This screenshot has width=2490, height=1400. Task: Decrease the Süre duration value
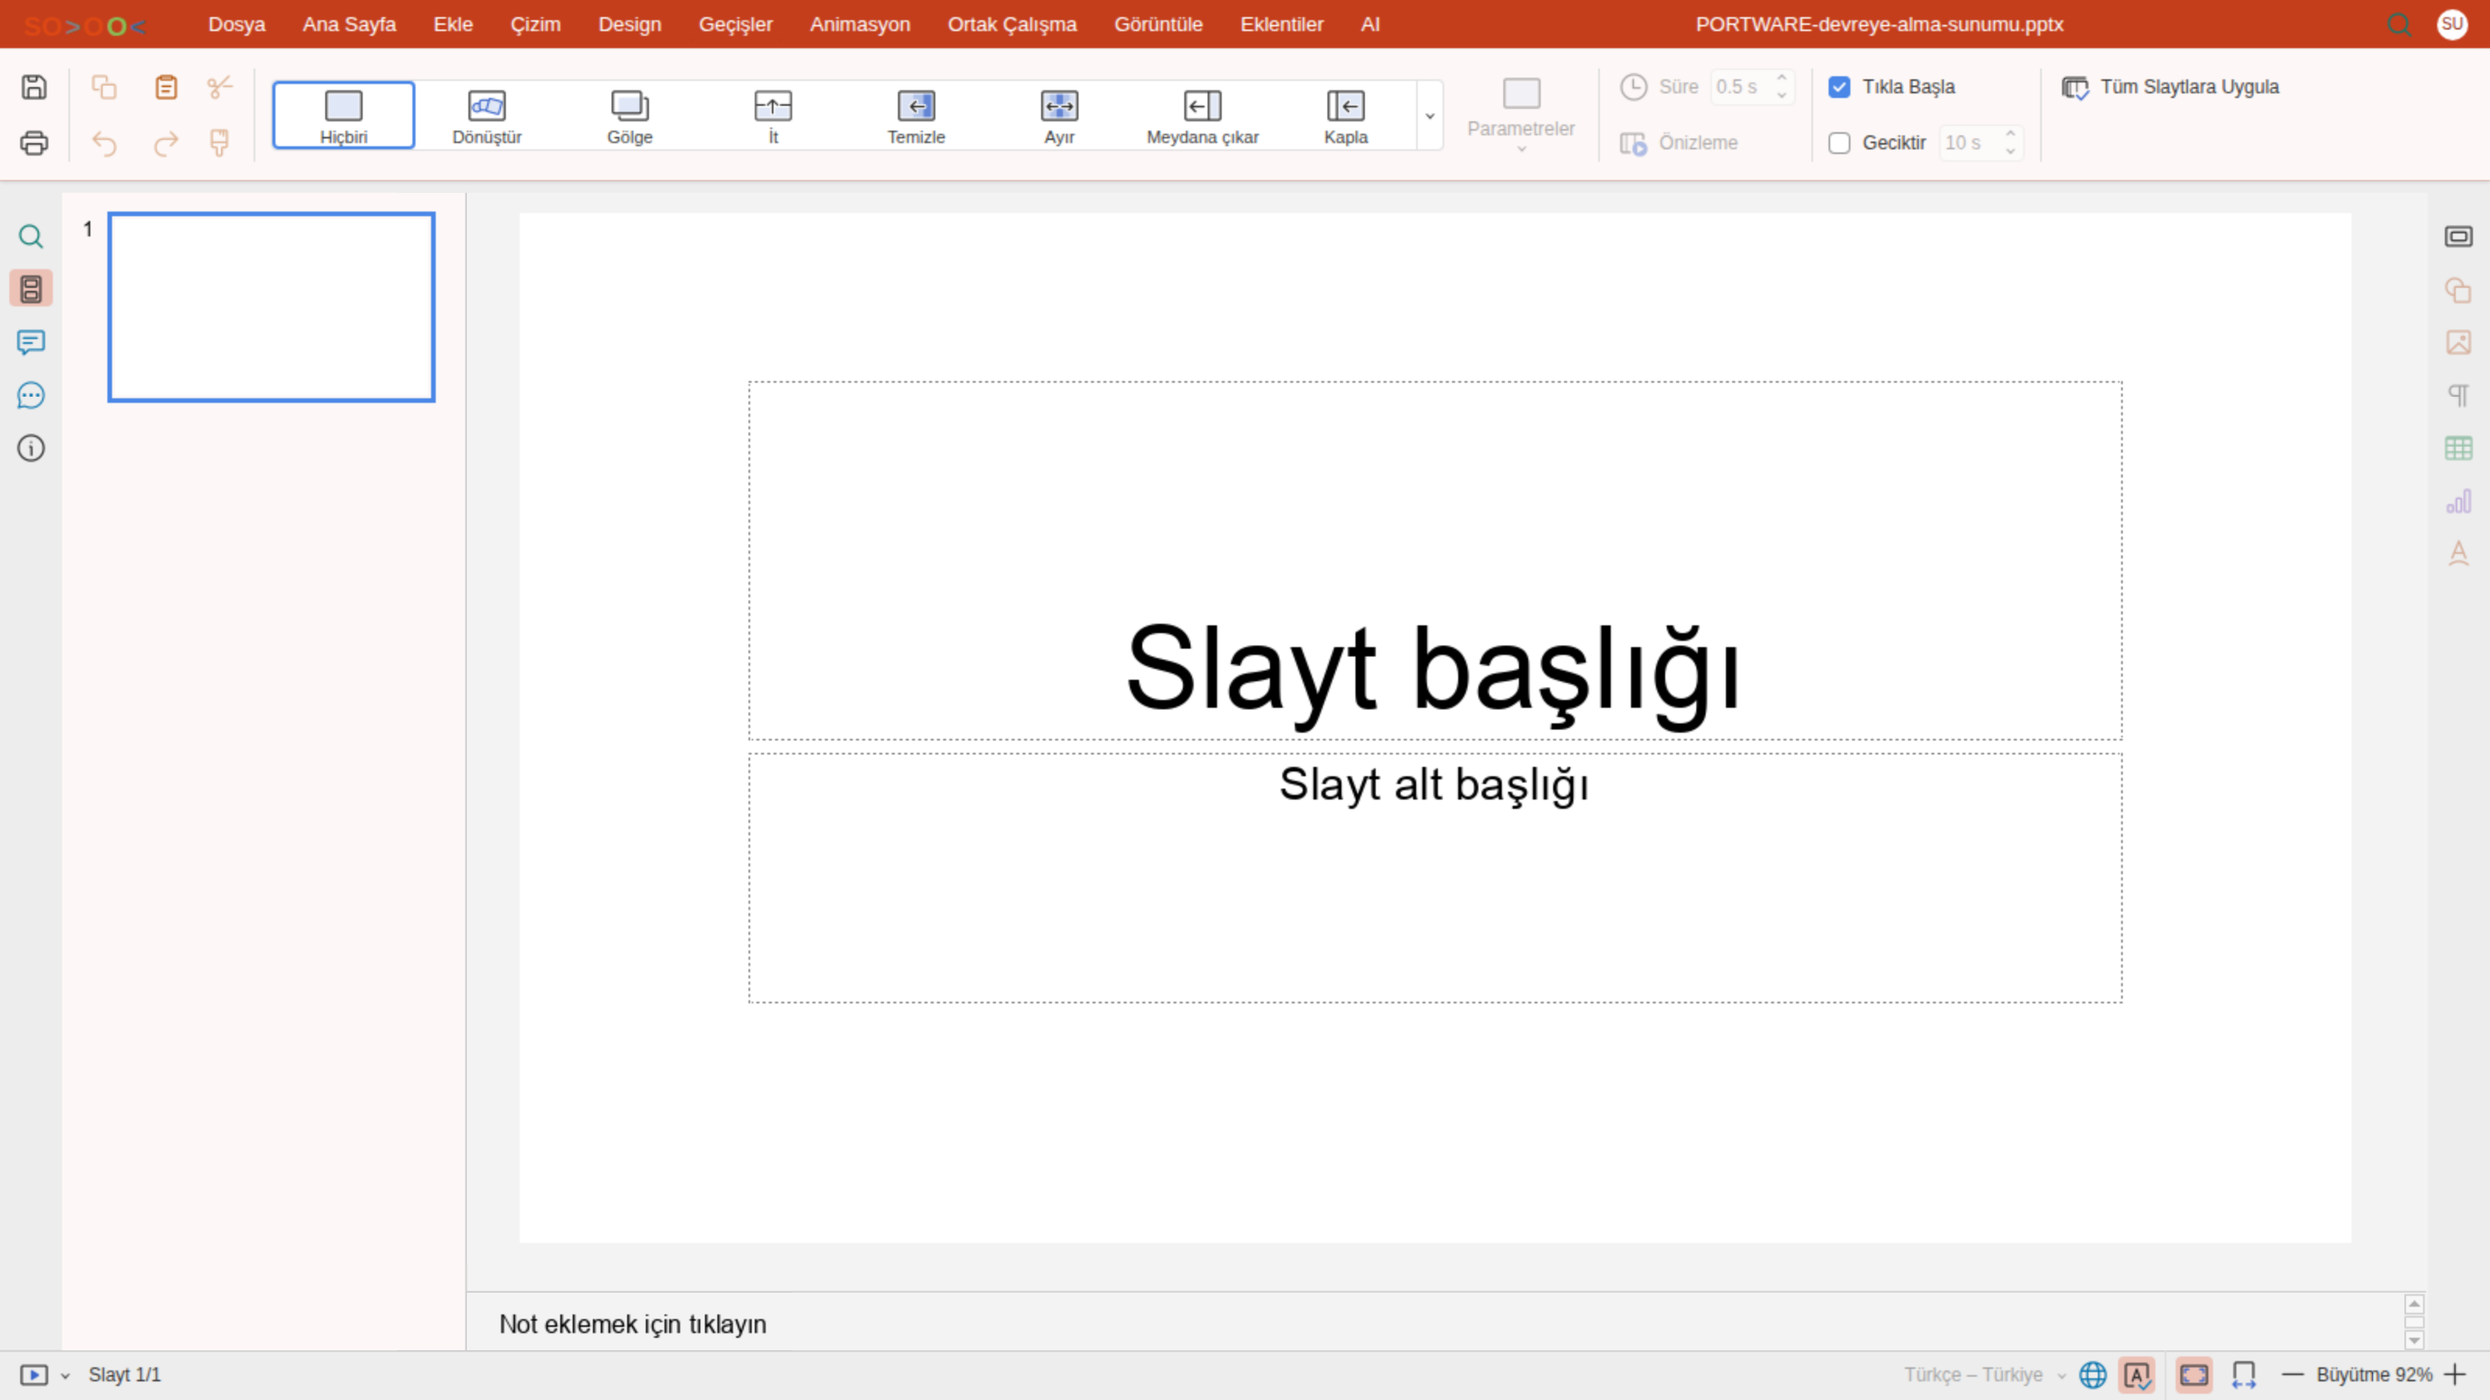[1781, 96]
